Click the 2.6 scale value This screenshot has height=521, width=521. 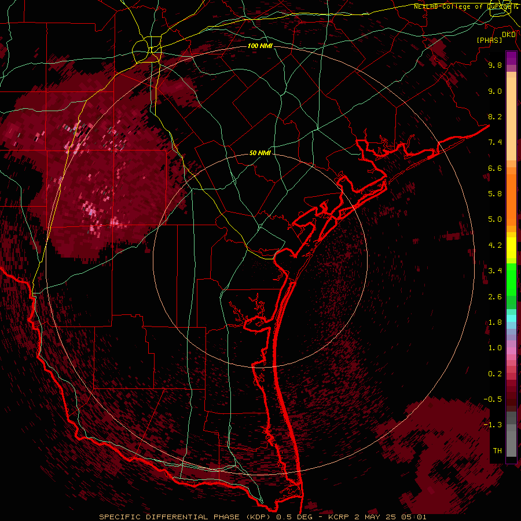tap(495, 297)
